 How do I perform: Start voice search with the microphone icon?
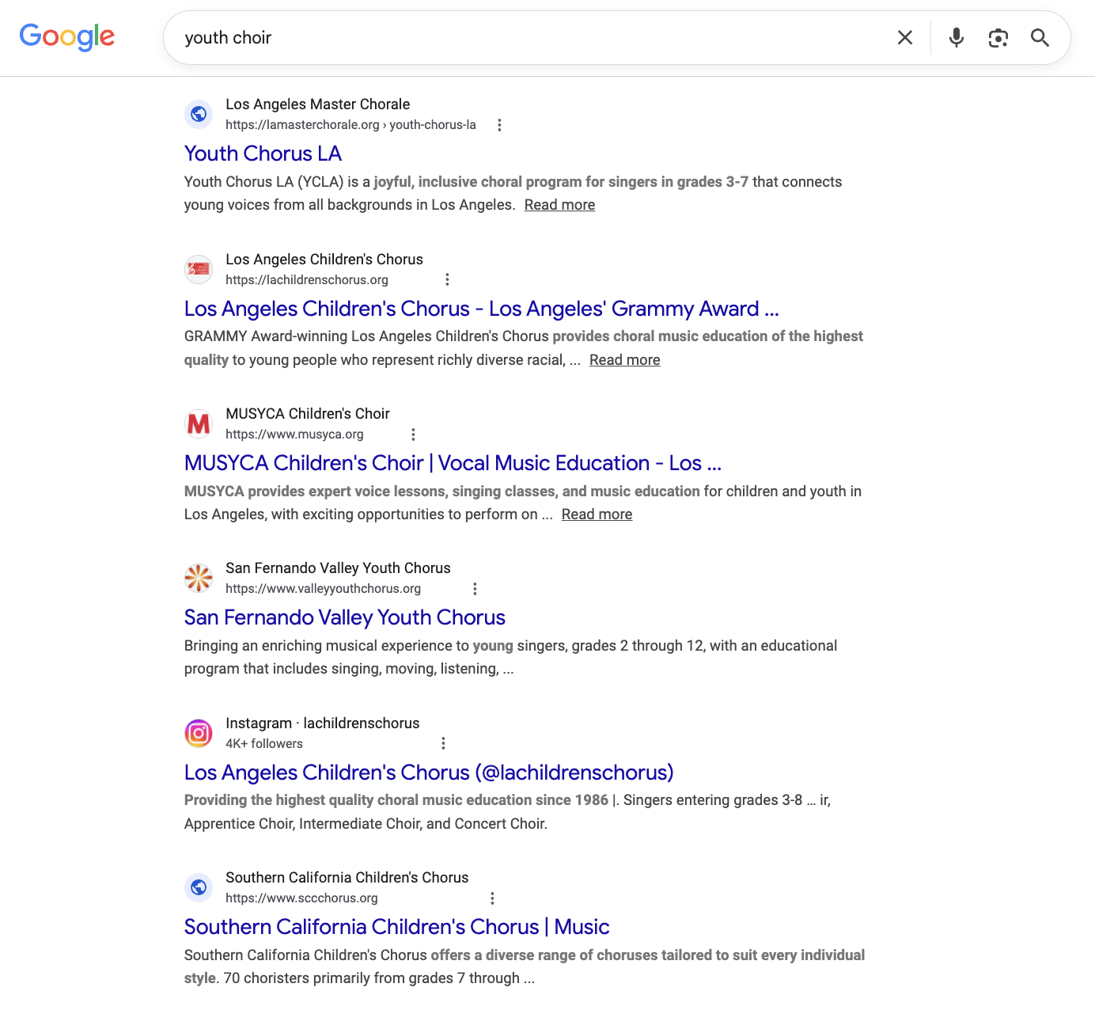coord(957,37)
